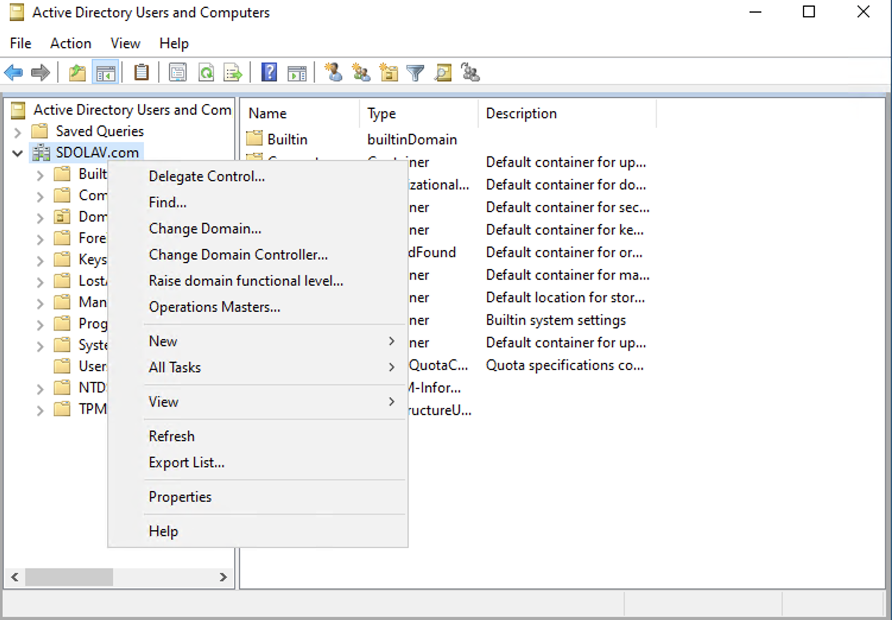The width and height of the screenshot is (892, 620).
Task: Select Change Domain Controller... in context menu
Action: click(258, 255)
